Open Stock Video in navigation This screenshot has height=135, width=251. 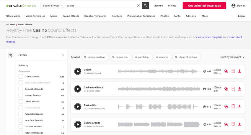pos(13,16)
